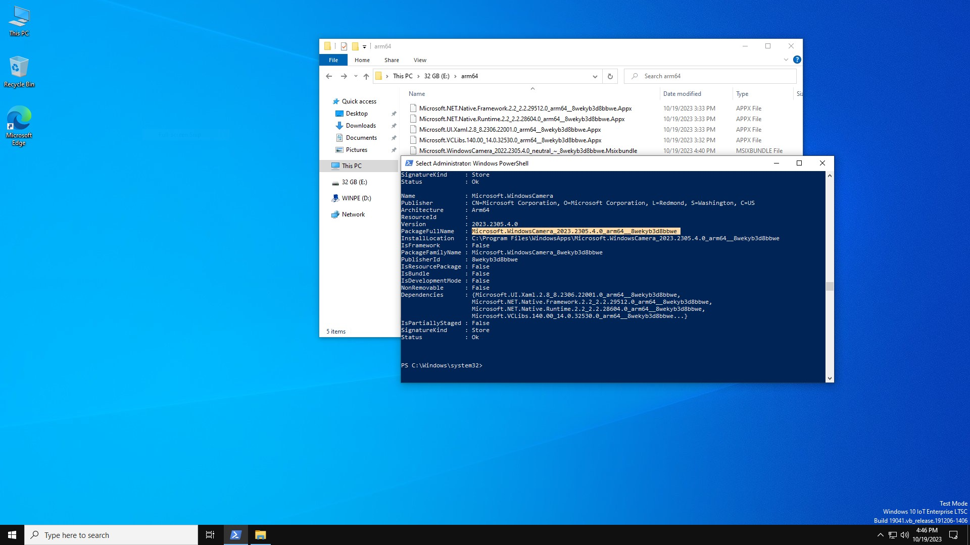970x545 pixels.
Task: Open This PC desktop icon
Action: click(19, 21)
